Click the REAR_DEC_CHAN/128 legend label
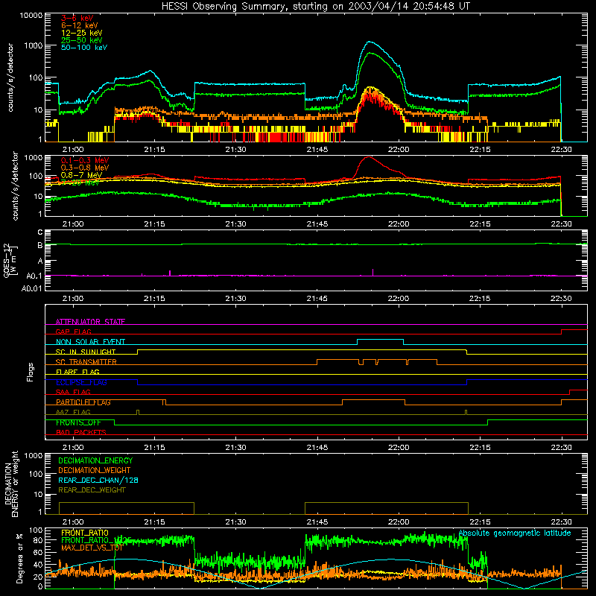The width and height of the screenshot is (596, 596). click(98, 480)
